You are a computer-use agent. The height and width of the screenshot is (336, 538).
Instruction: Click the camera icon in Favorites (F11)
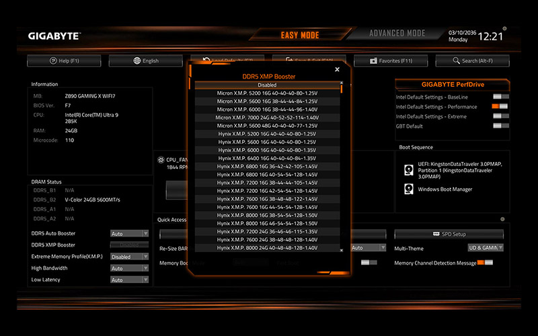(373, 60)
